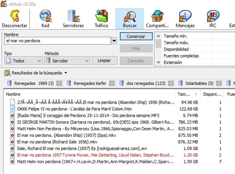Click media icon of red Tyrone Power result

coord(13,155)
